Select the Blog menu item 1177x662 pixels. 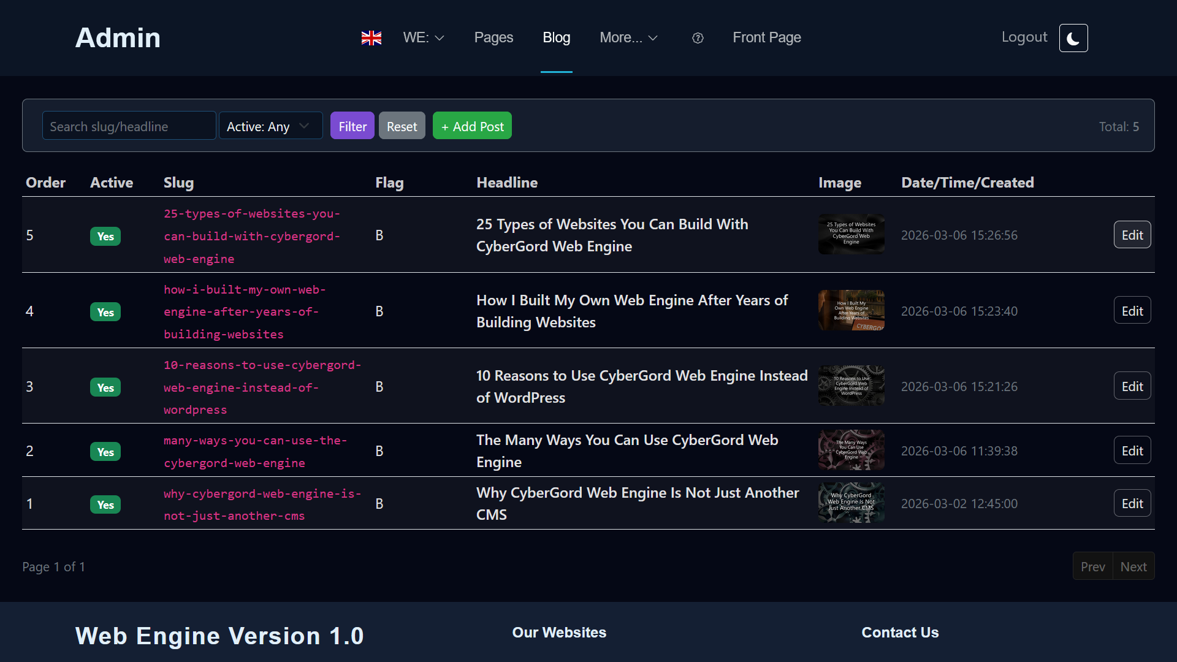[557, 38]
